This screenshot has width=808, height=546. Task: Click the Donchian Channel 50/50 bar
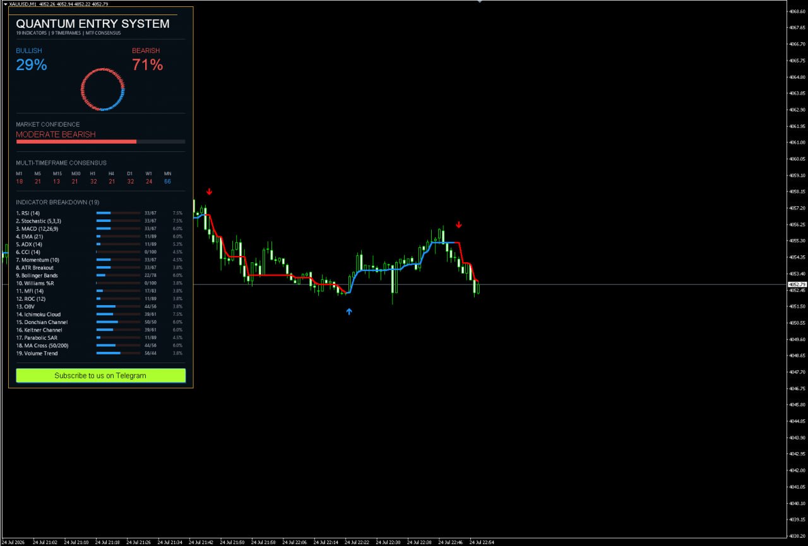click(118, 322)
